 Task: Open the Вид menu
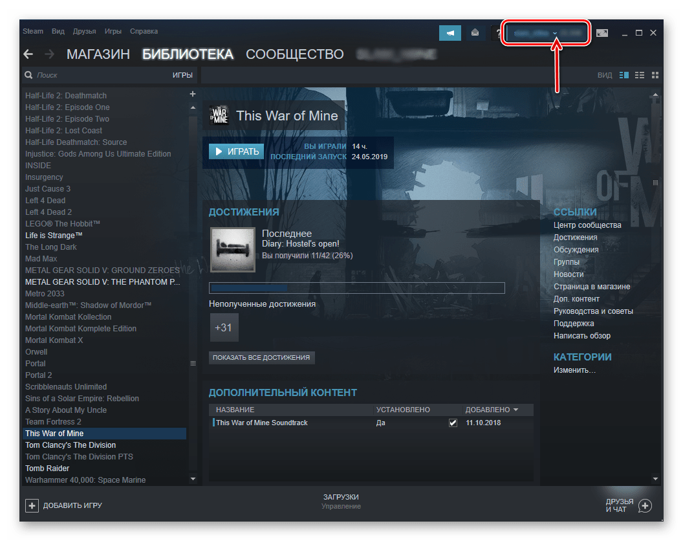tap(58, 31)
